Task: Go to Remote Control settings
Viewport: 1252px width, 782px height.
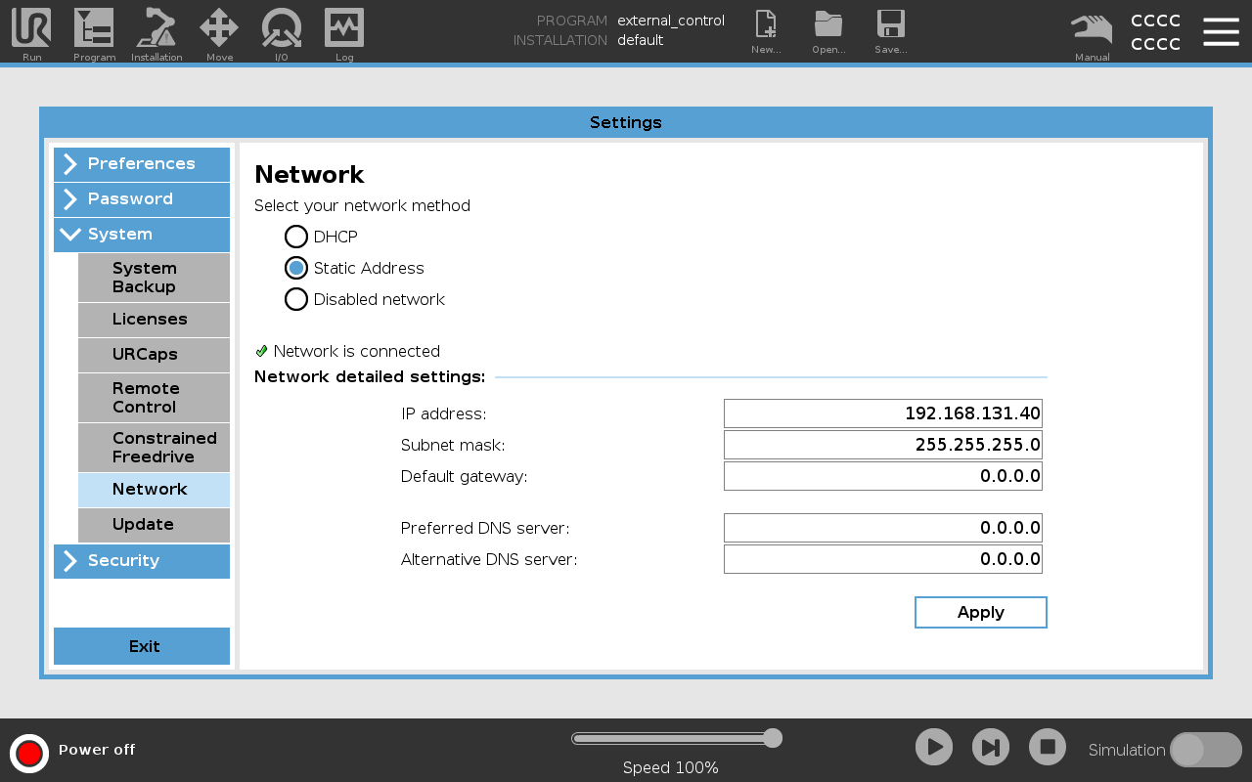Action: (154, 398)
